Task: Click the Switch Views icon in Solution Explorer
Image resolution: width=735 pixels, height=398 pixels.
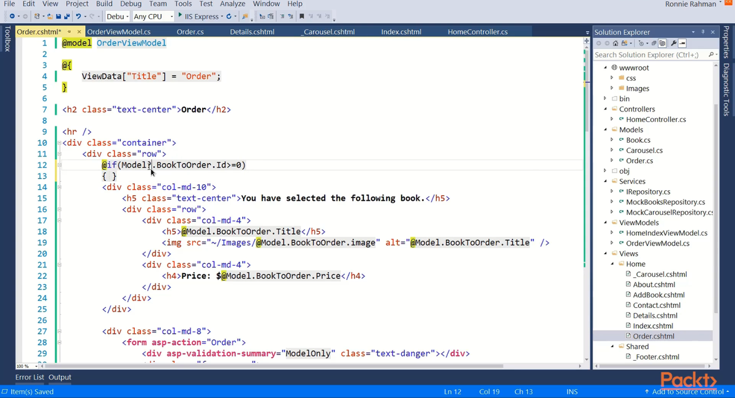Action: (625, 43)
